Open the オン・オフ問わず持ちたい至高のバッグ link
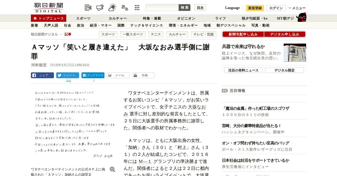Screen dimensions: 337x176 256,143
